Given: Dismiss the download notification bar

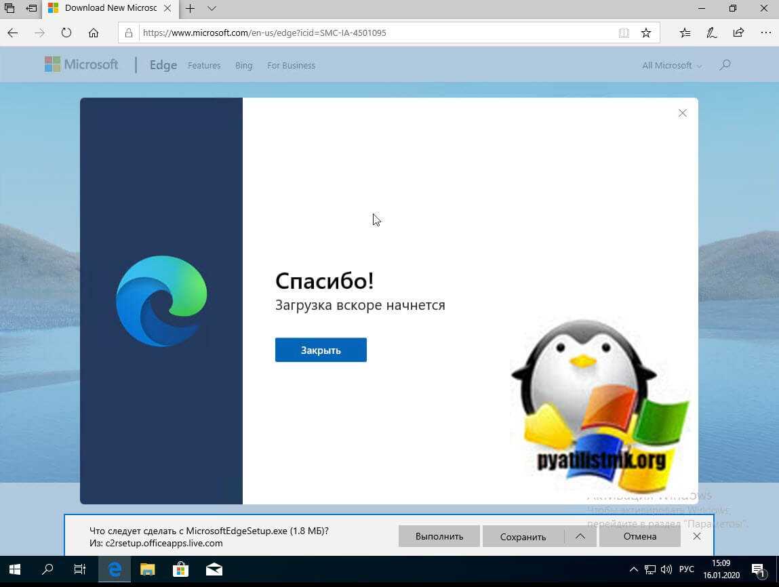Looking at the screenshot, I should [697, 536].
